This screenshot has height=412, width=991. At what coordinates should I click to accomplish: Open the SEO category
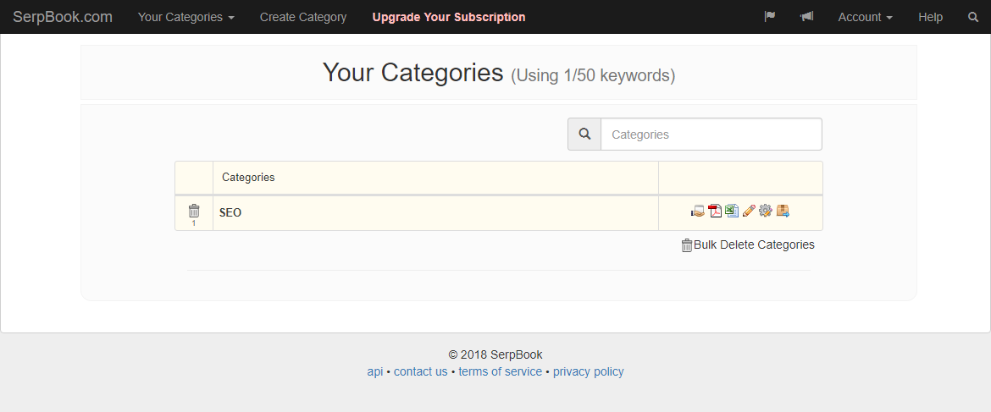click(x=230, y=212)
